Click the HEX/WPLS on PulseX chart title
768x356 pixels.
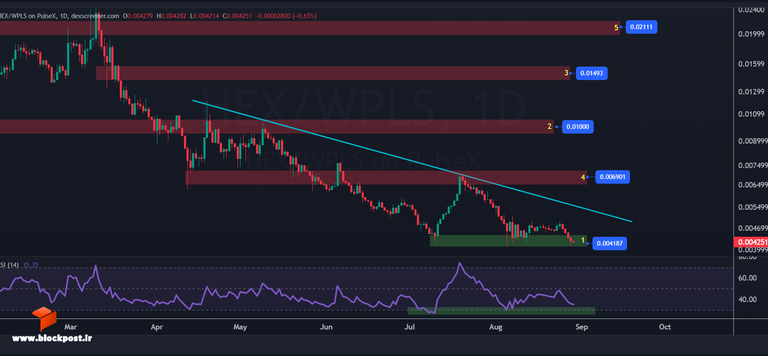pos(27,16)
